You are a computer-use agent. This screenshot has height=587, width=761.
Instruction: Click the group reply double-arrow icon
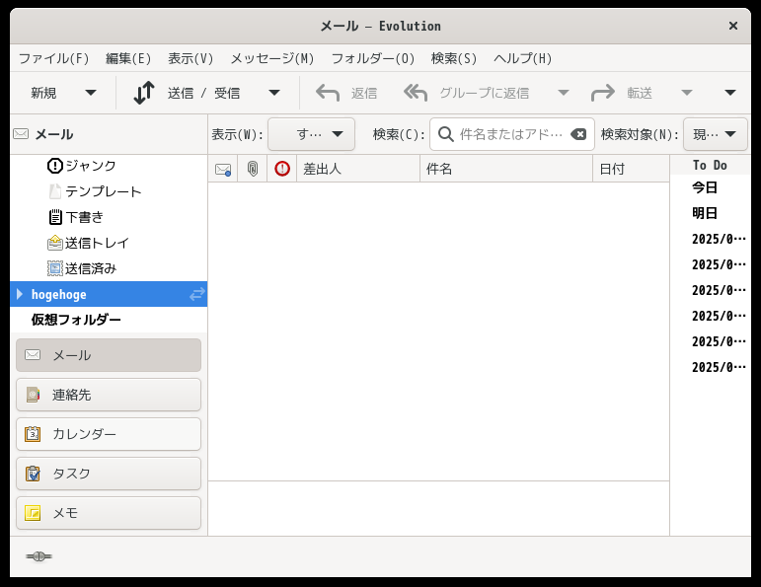(416, 93)
